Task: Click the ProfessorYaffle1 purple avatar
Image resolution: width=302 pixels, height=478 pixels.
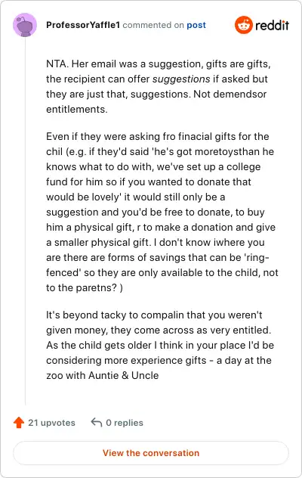Action: [25, 25]
